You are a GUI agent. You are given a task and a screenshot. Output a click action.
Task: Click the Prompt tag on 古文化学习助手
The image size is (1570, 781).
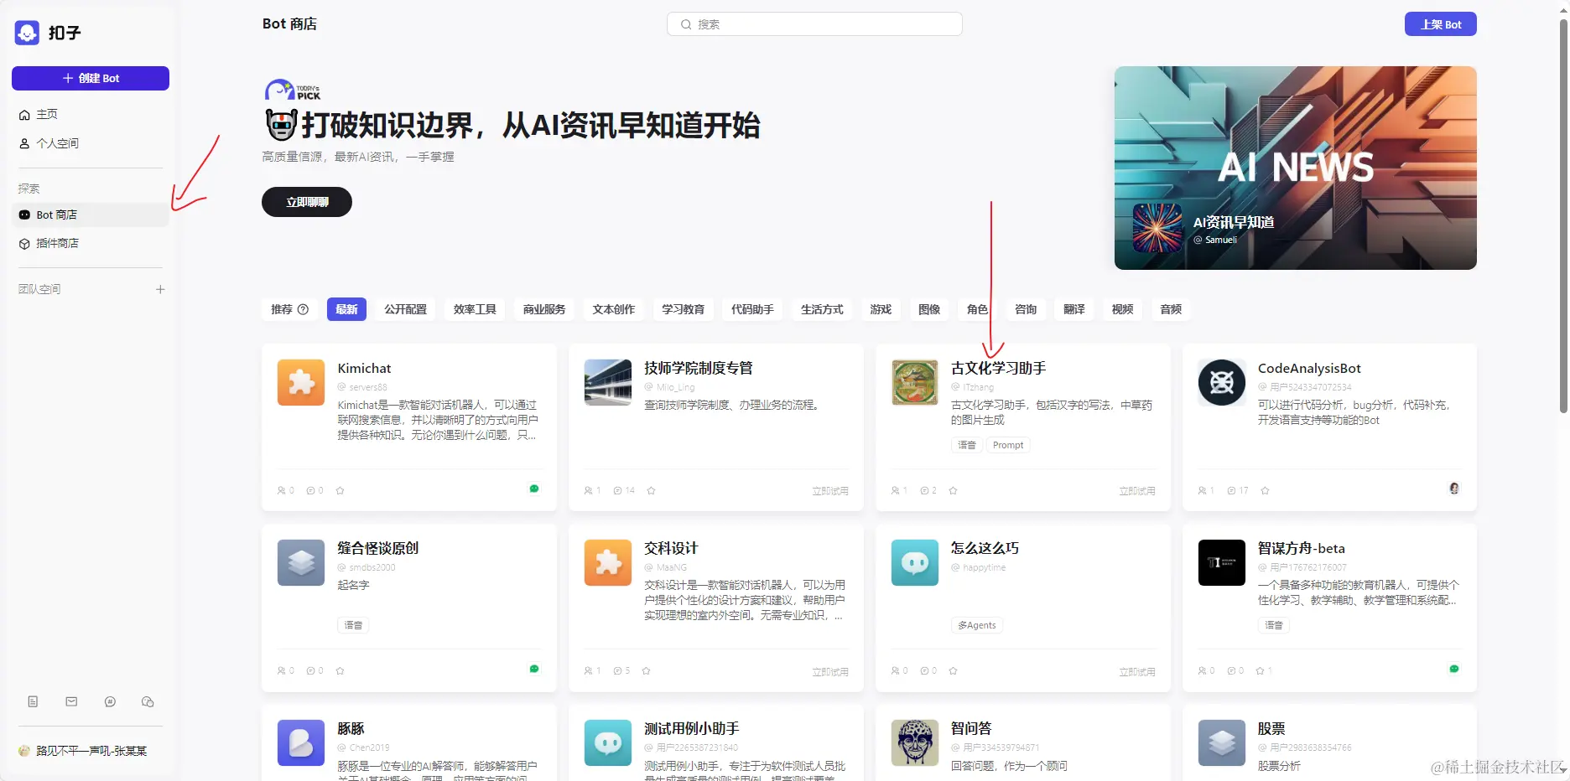(x=1008, y=445)
